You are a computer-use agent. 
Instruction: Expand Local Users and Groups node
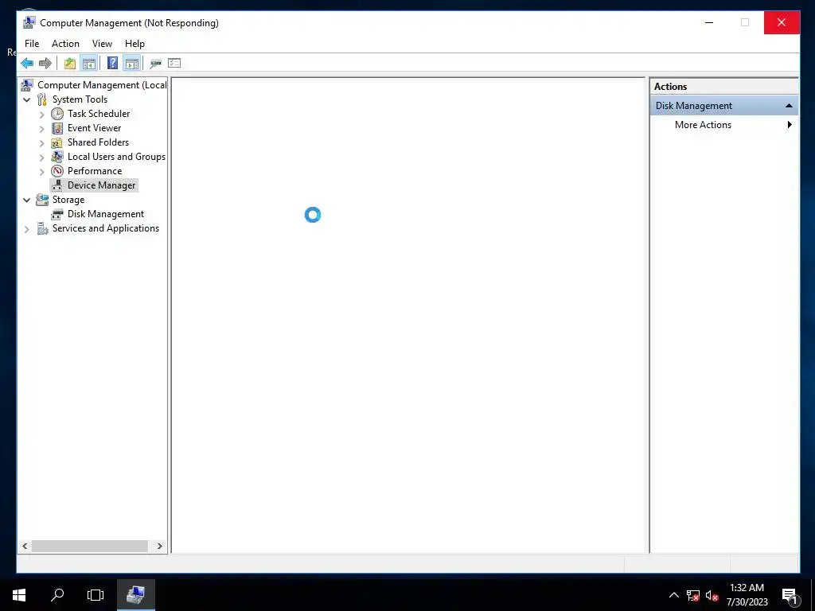(x=41, y=157)
